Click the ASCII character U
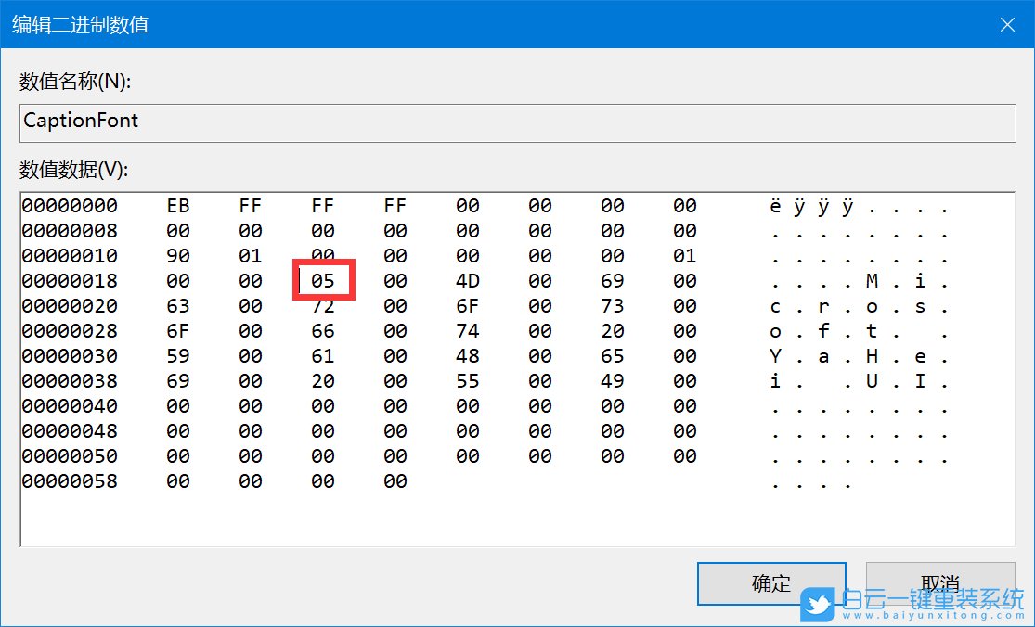 point(872,380)
